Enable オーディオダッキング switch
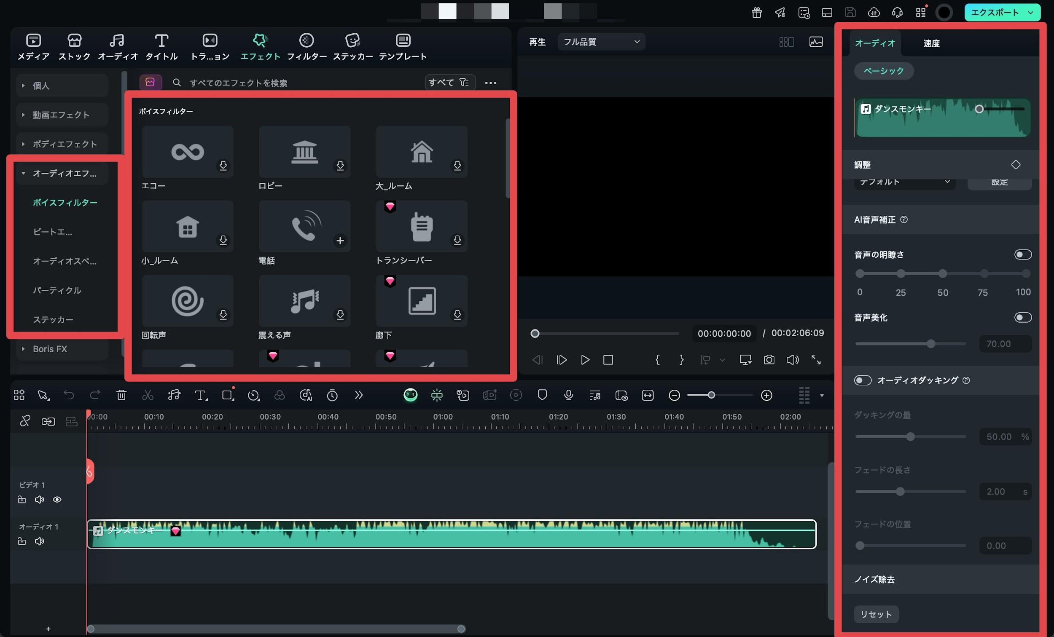1054x637 pixels. (863, 380)
